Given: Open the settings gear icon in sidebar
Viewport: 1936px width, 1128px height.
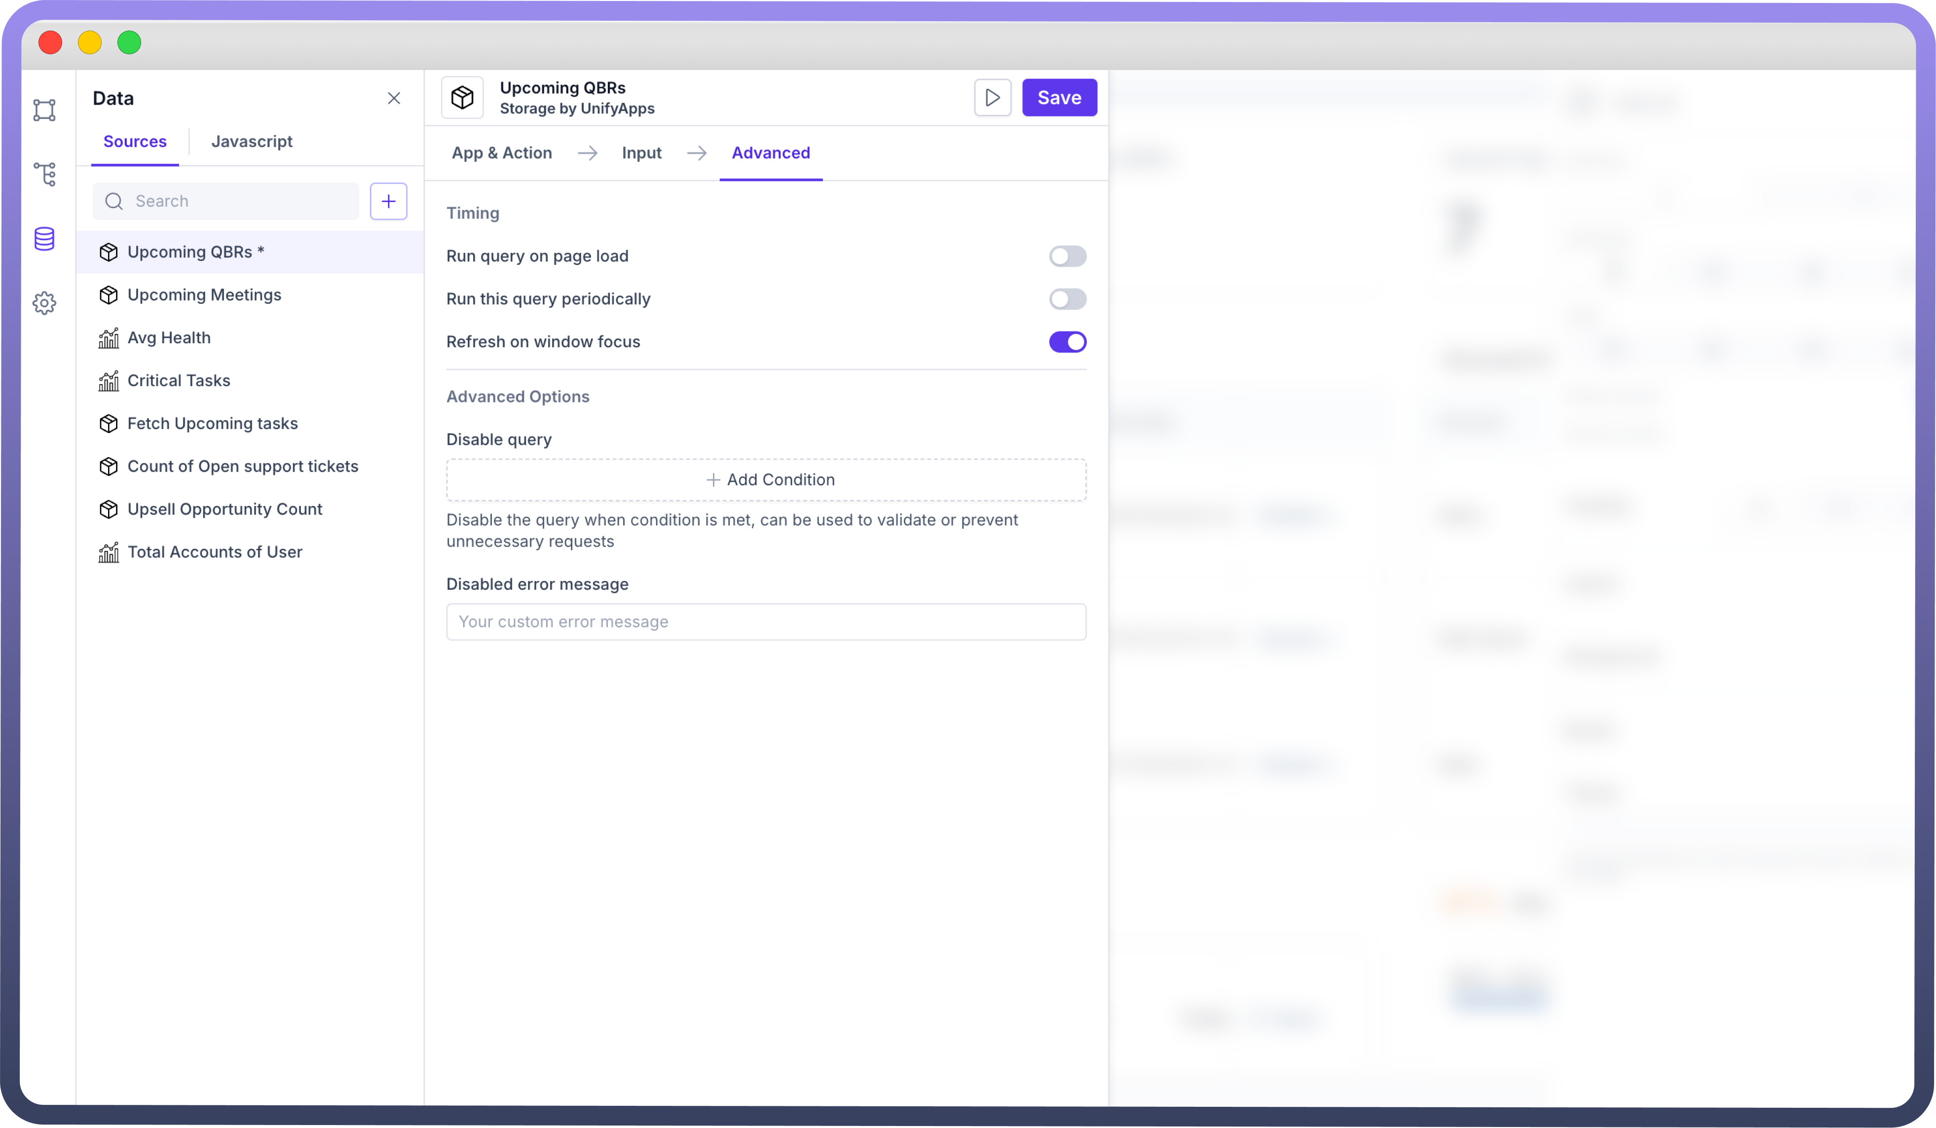Looking at the screenshot, I should point(44,303).
